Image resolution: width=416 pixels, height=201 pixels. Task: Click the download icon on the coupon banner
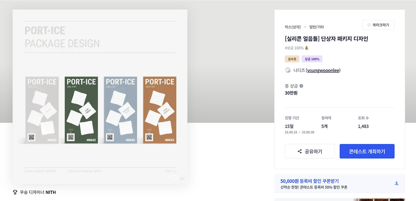pyautogui.click(x=396, y=183)
